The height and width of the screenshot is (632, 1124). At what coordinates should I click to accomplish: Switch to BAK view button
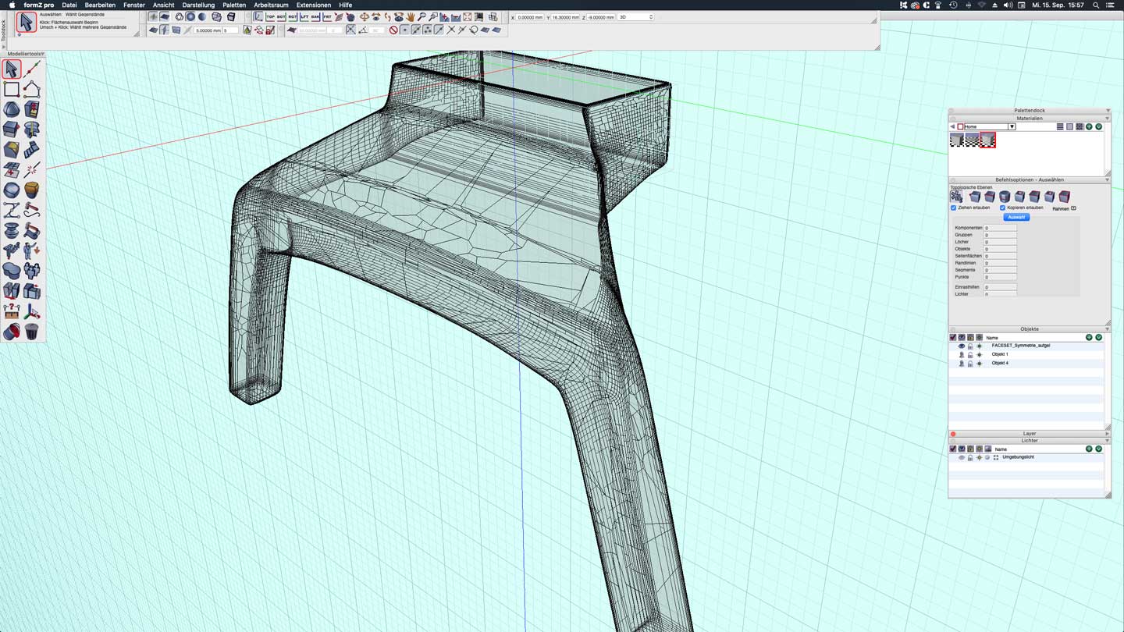[x=315, y=16]
